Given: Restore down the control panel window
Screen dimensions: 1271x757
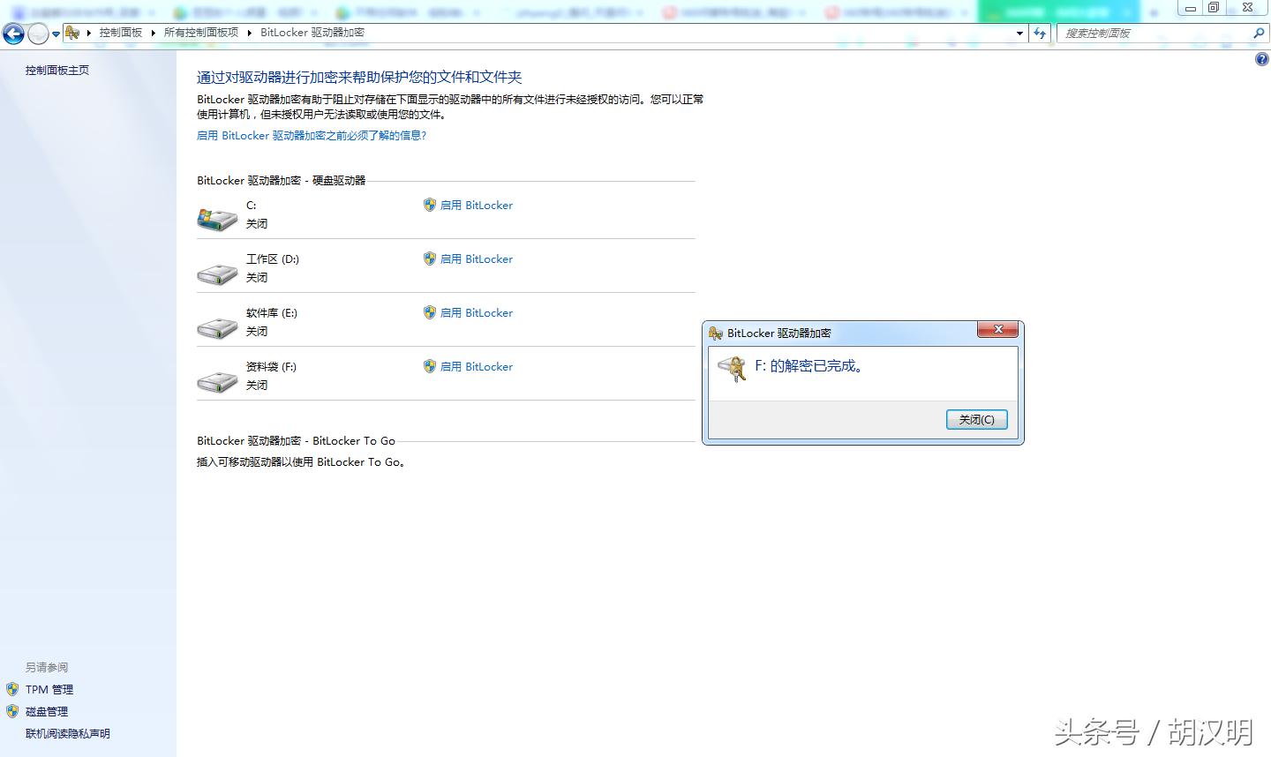Looking at the screenshot, I should [x=1214, y=8].
